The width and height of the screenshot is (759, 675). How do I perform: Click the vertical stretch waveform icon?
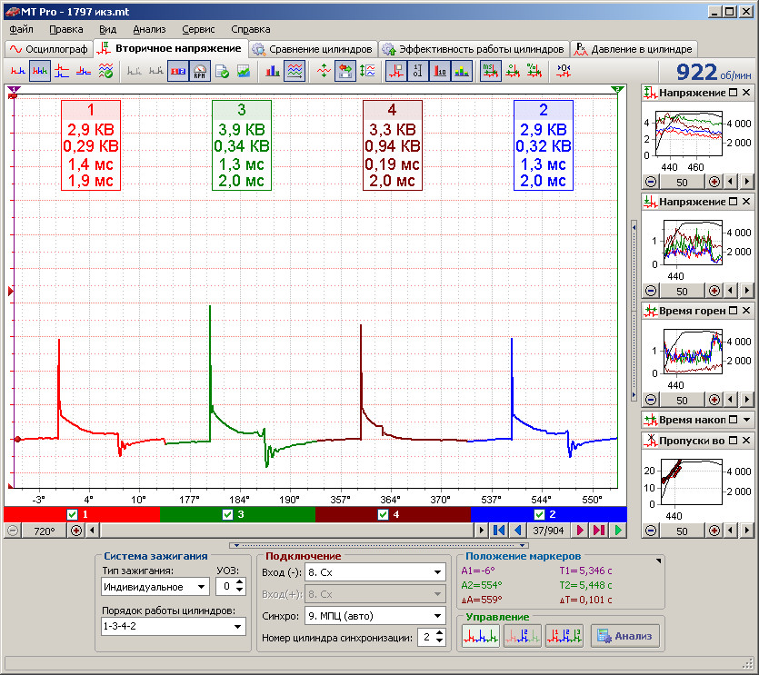coord(367,71)
